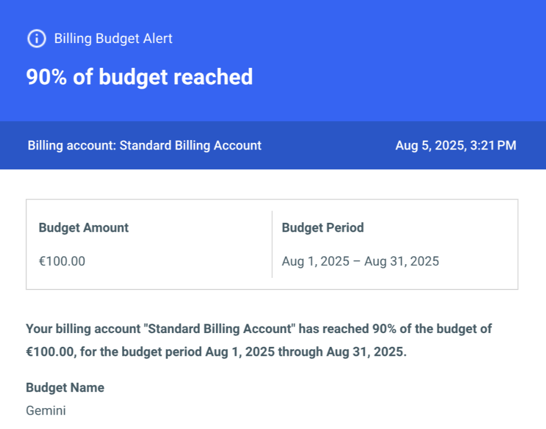Click the quoted "Standard Billing Account" in the paragraph

point(219,329)
